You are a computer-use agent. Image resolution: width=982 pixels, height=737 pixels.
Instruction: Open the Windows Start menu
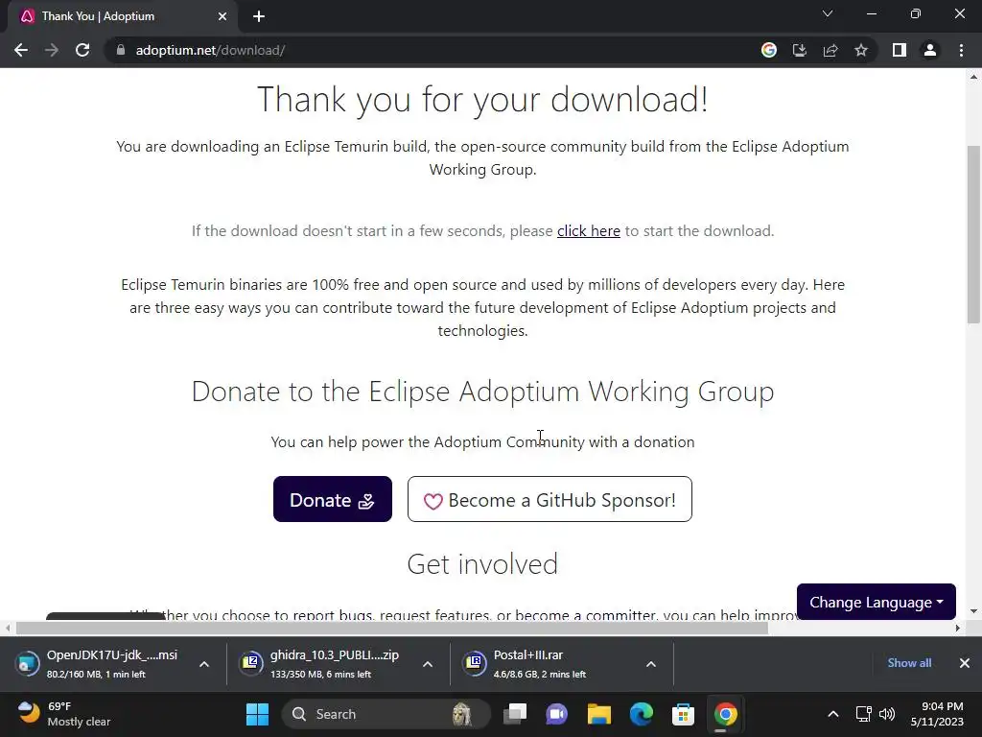tap(257, 714)
